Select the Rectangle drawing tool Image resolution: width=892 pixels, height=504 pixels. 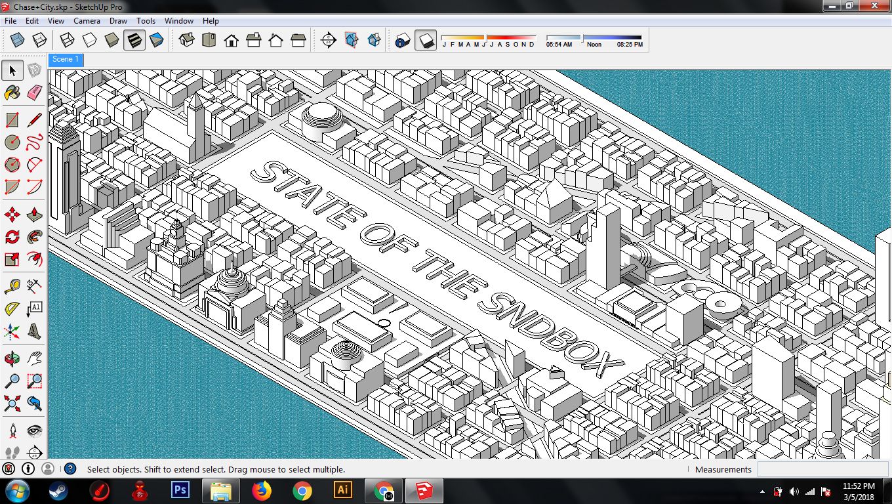pos(12,120)
